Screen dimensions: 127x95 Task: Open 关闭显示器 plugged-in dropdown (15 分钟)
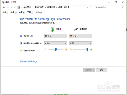point(81,36)
